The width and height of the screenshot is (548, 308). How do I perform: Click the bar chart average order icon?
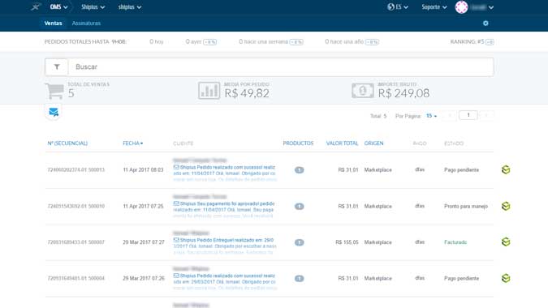coord(209,90)
